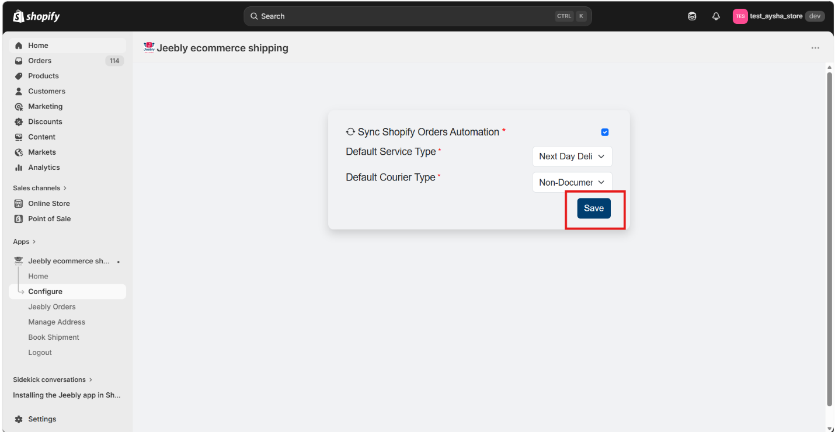
Task: Click the scroll up arrow of scrollbar
Action: (x=830, y=67)
